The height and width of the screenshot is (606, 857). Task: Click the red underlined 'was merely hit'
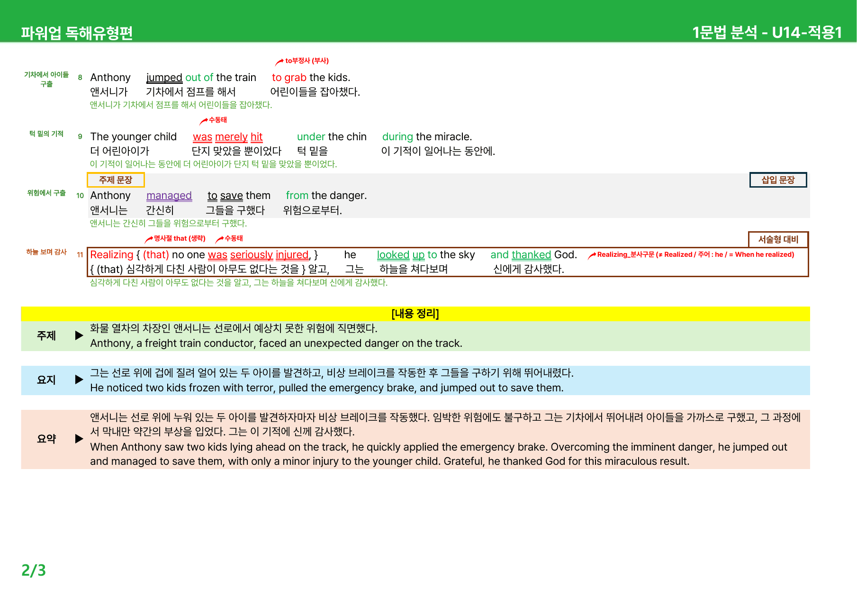click(228, 137)
